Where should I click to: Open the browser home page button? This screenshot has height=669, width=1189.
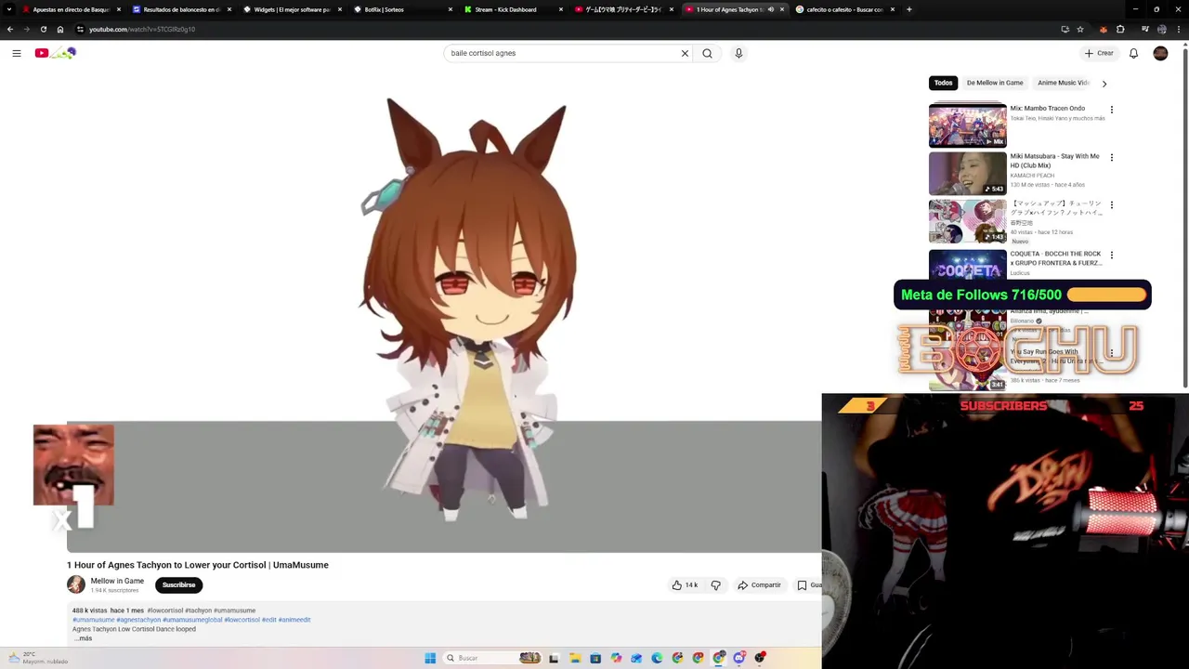pos(59,29)
